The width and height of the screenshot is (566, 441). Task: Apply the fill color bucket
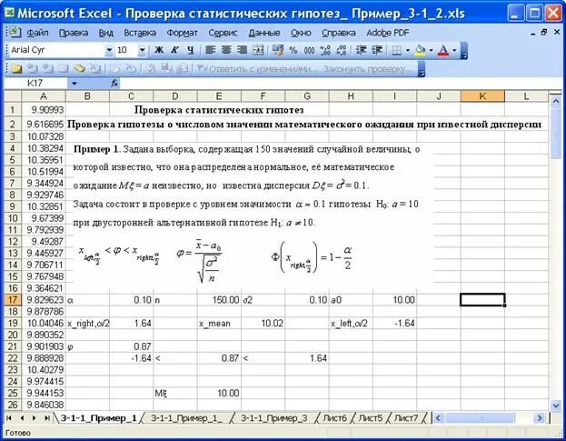[420, 50]
